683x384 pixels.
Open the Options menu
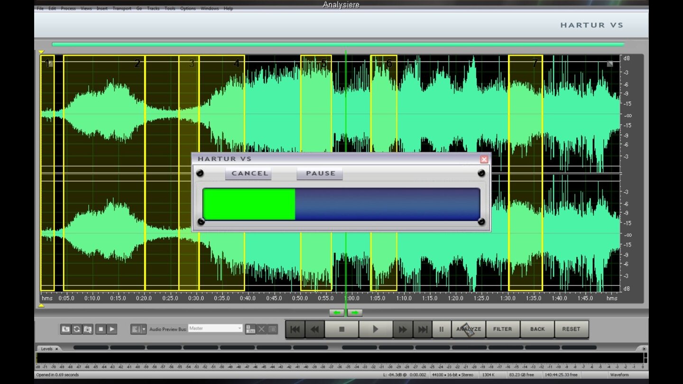tap(188, 9)
